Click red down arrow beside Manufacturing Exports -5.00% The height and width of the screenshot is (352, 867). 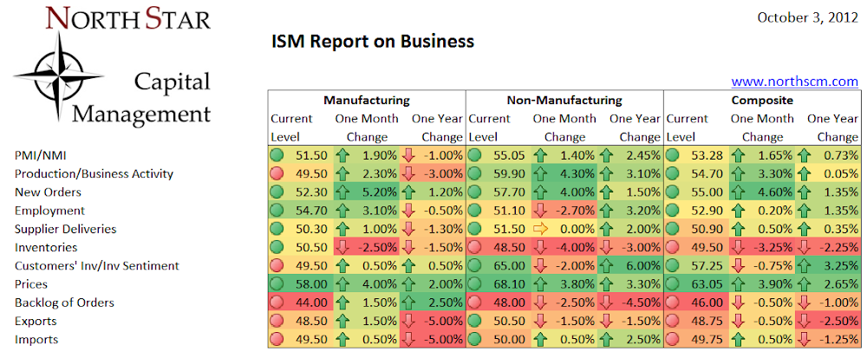pos(408,321)
